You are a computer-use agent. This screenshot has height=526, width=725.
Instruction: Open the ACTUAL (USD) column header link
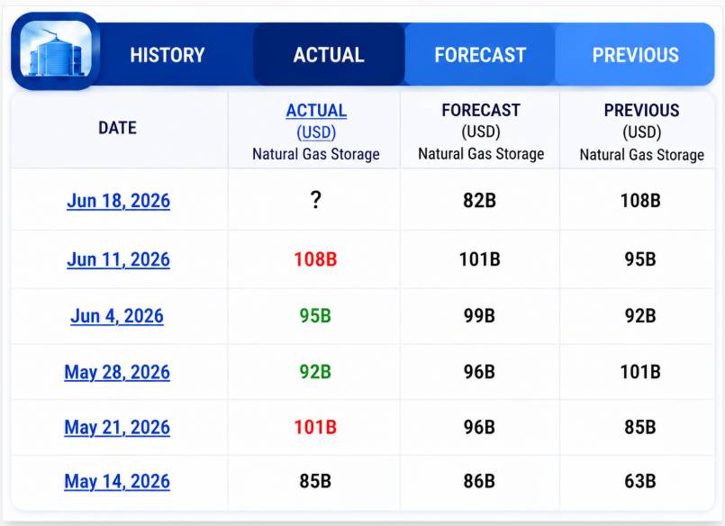tap(316, 121)
